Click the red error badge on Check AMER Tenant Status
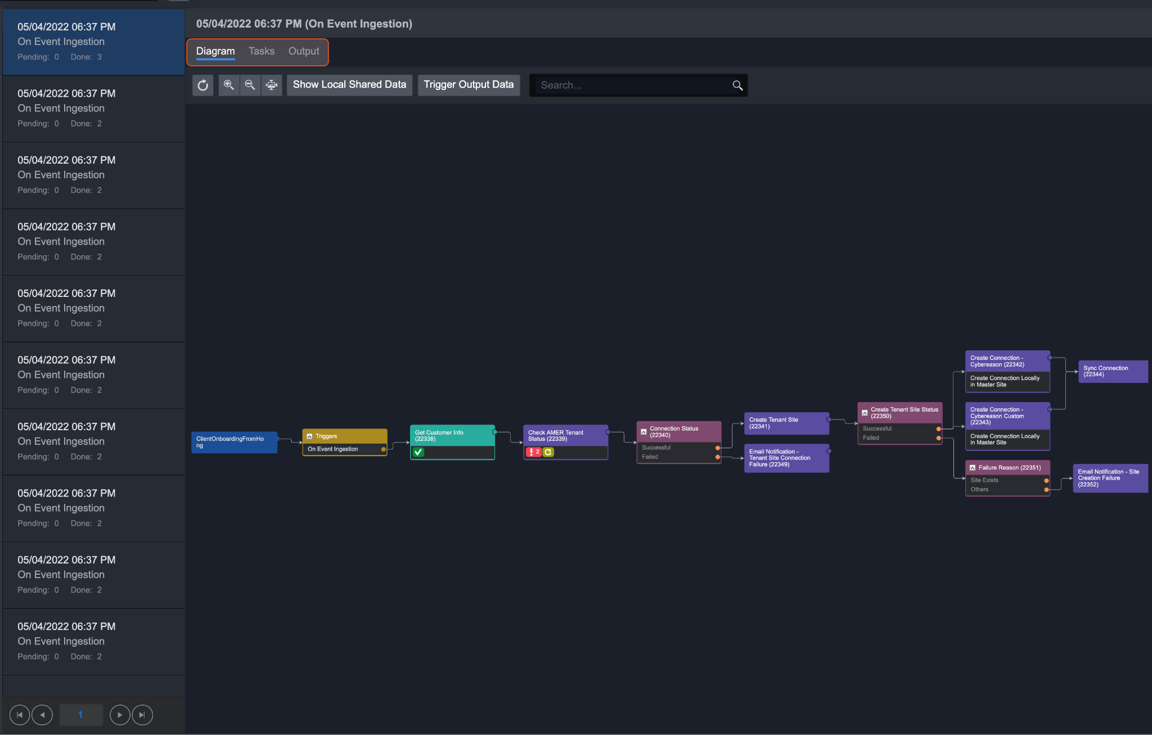1152x735 pixels. 533,452
